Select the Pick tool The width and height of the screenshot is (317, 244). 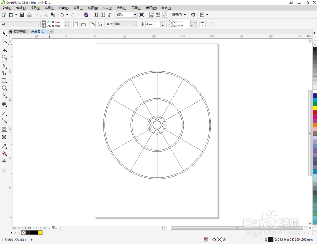coord(4,33)
